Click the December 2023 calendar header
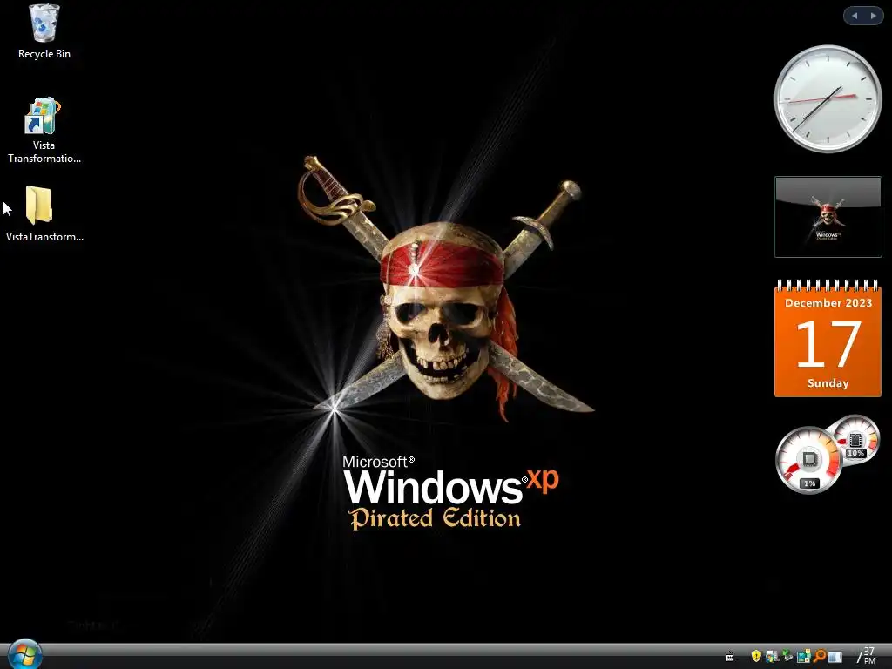 coord(828,302)
